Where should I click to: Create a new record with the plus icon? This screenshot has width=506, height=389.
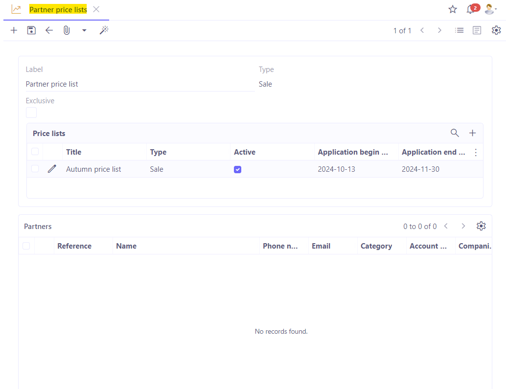pyautogui.click(x=13, y=30)
